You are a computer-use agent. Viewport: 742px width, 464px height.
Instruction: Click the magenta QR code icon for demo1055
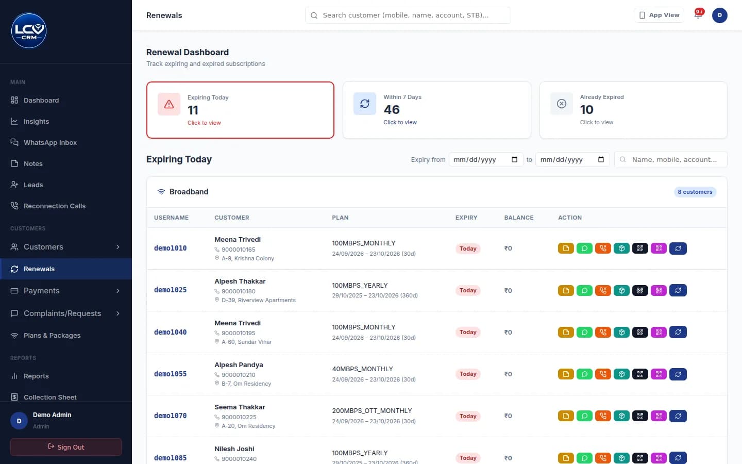[659, 374]
